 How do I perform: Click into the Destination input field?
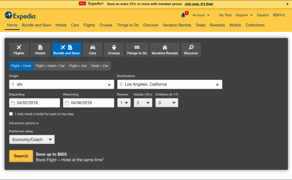tap(169, 84)
